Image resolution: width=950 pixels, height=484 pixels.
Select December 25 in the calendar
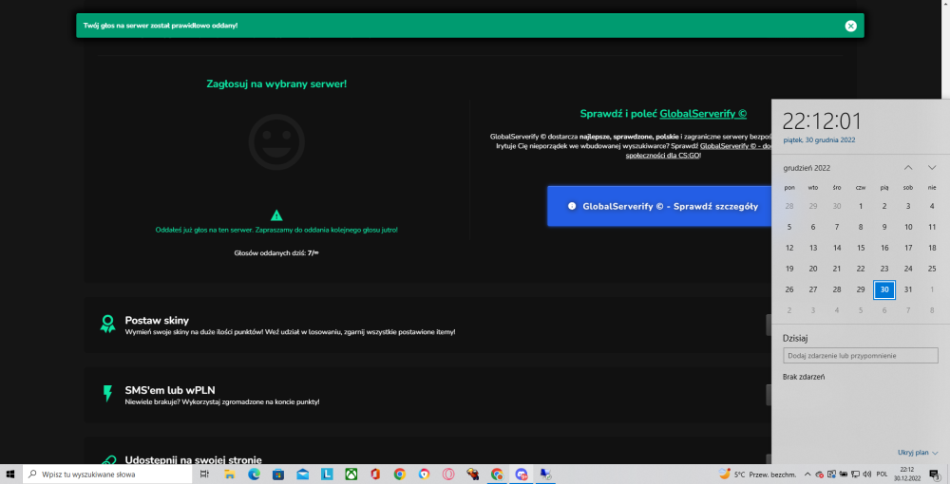pos(932,269)
